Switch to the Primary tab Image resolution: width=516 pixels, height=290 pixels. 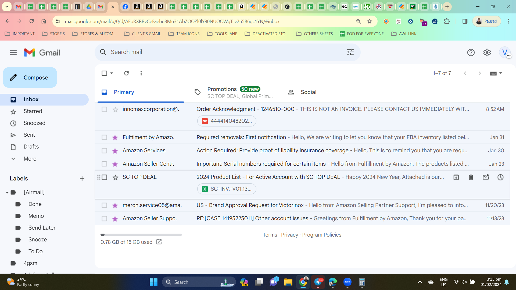141,92
